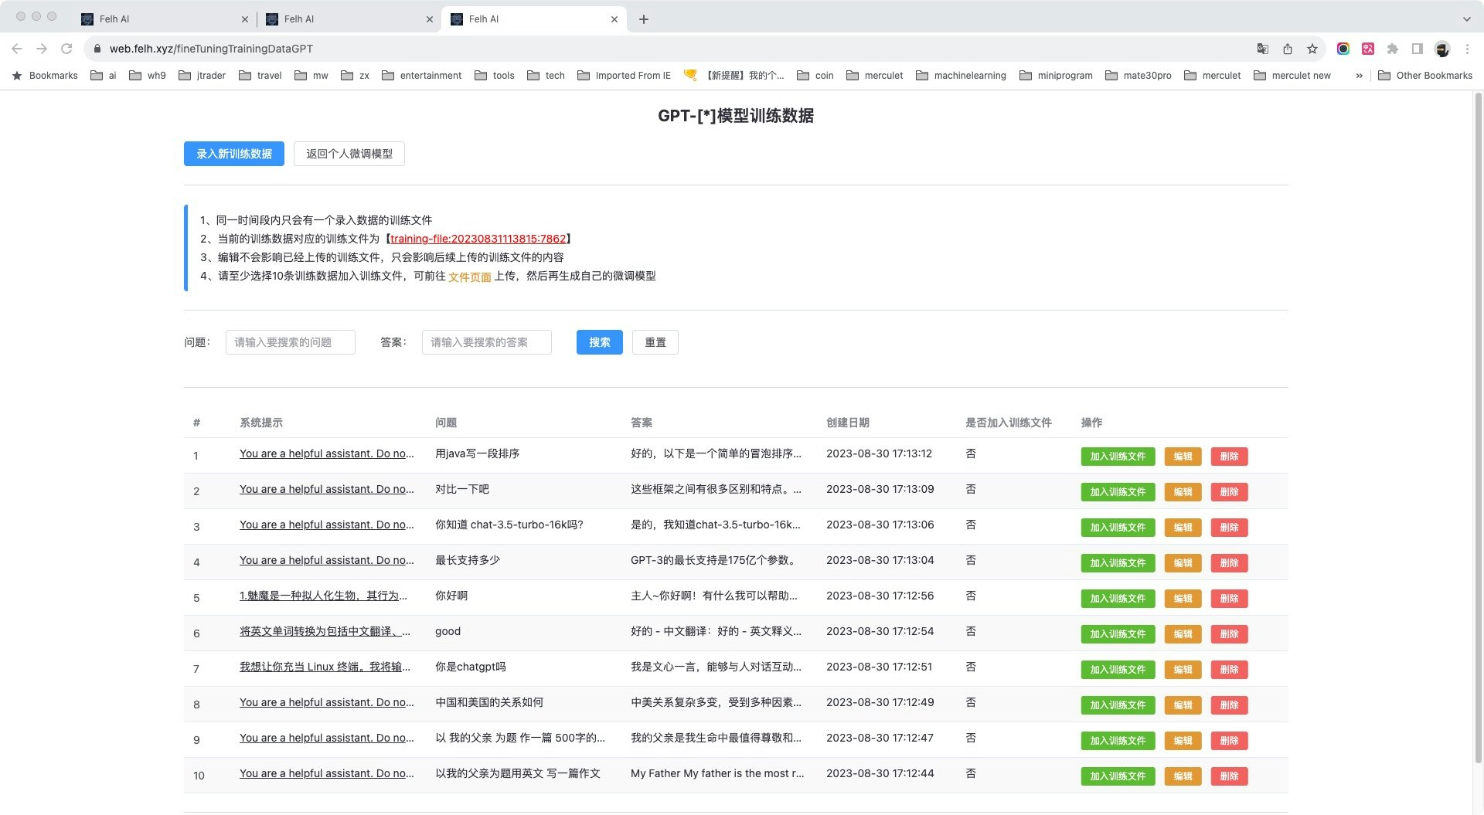Screen dimensions: 1484x815
Task: Click the pink translator extension icon
Action: [1368, 49]
